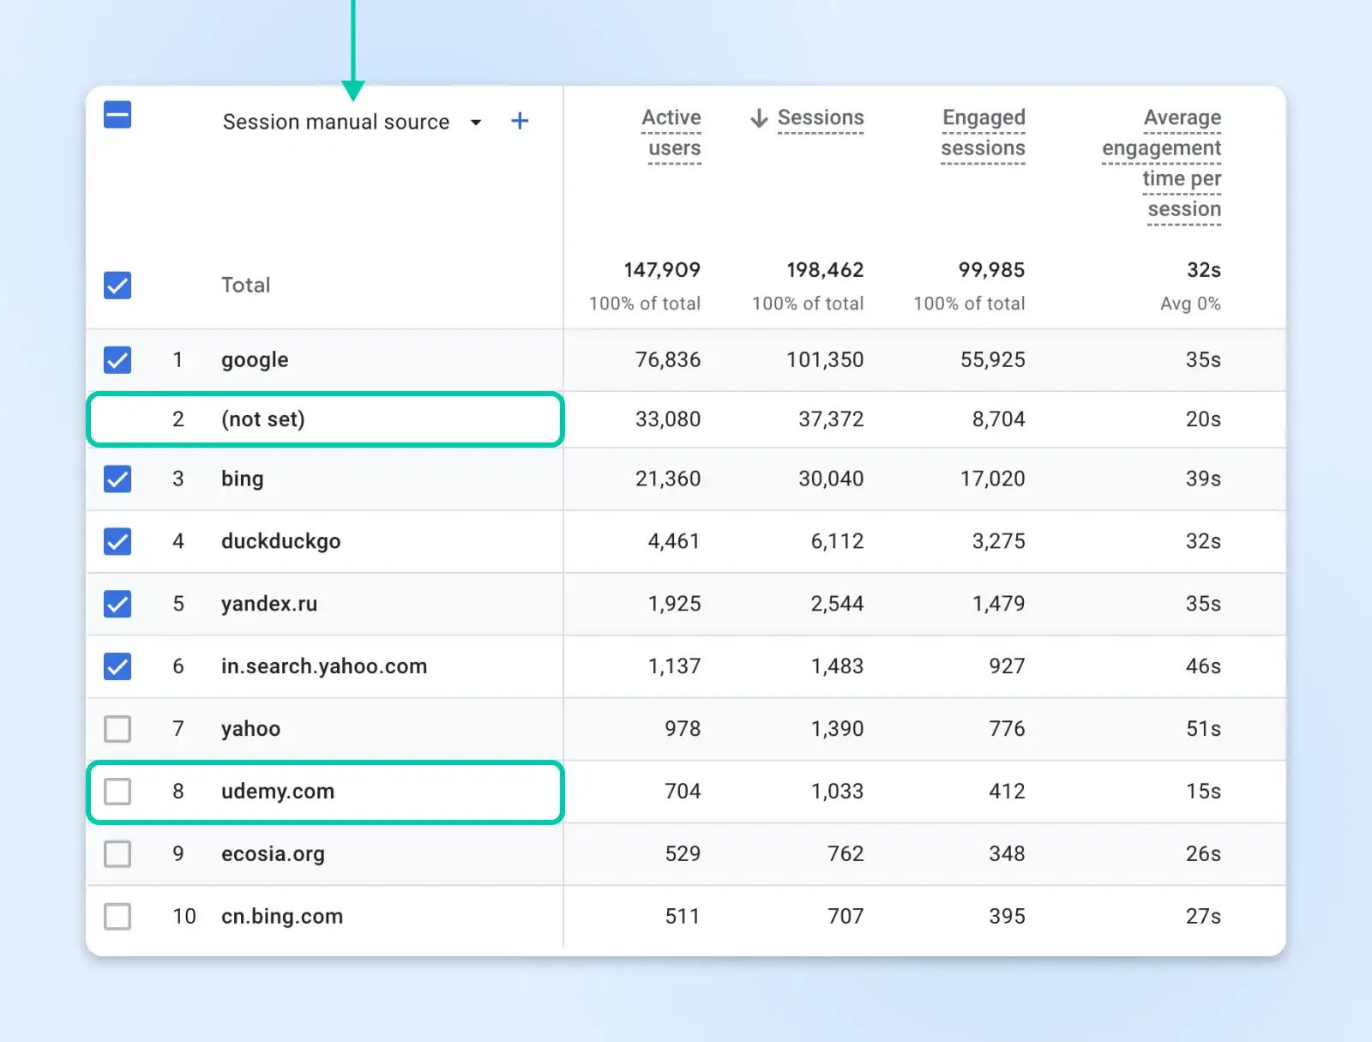Image resolution: width=1372 pixels, height=1042 pixels.
Task: Uncheck the google row checkbox
Action: tap(117, 360)
